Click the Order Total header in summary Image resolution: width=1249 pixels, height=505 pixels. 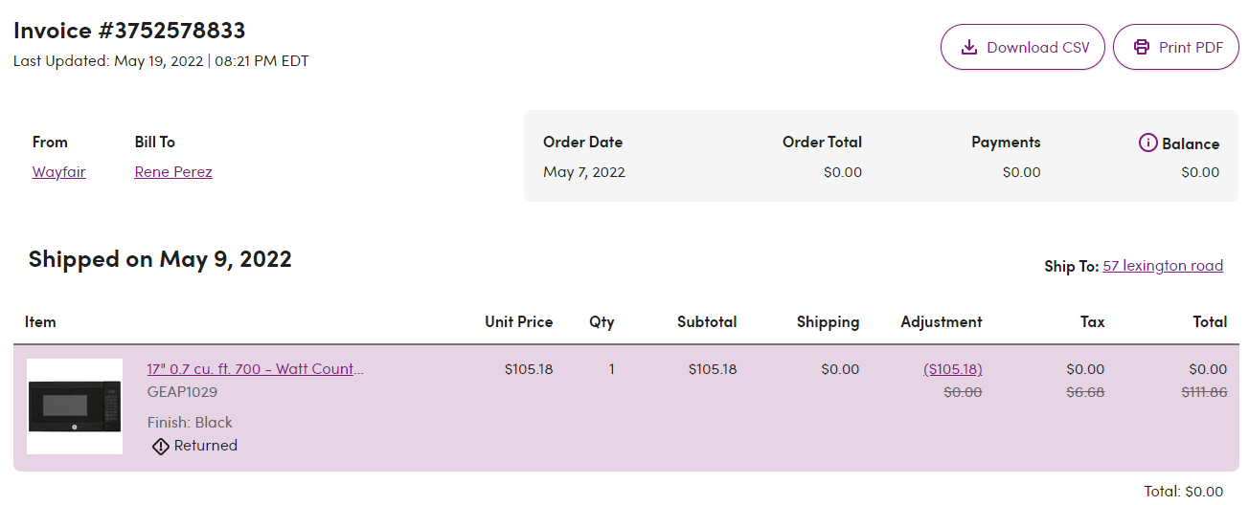click(822, 142)
